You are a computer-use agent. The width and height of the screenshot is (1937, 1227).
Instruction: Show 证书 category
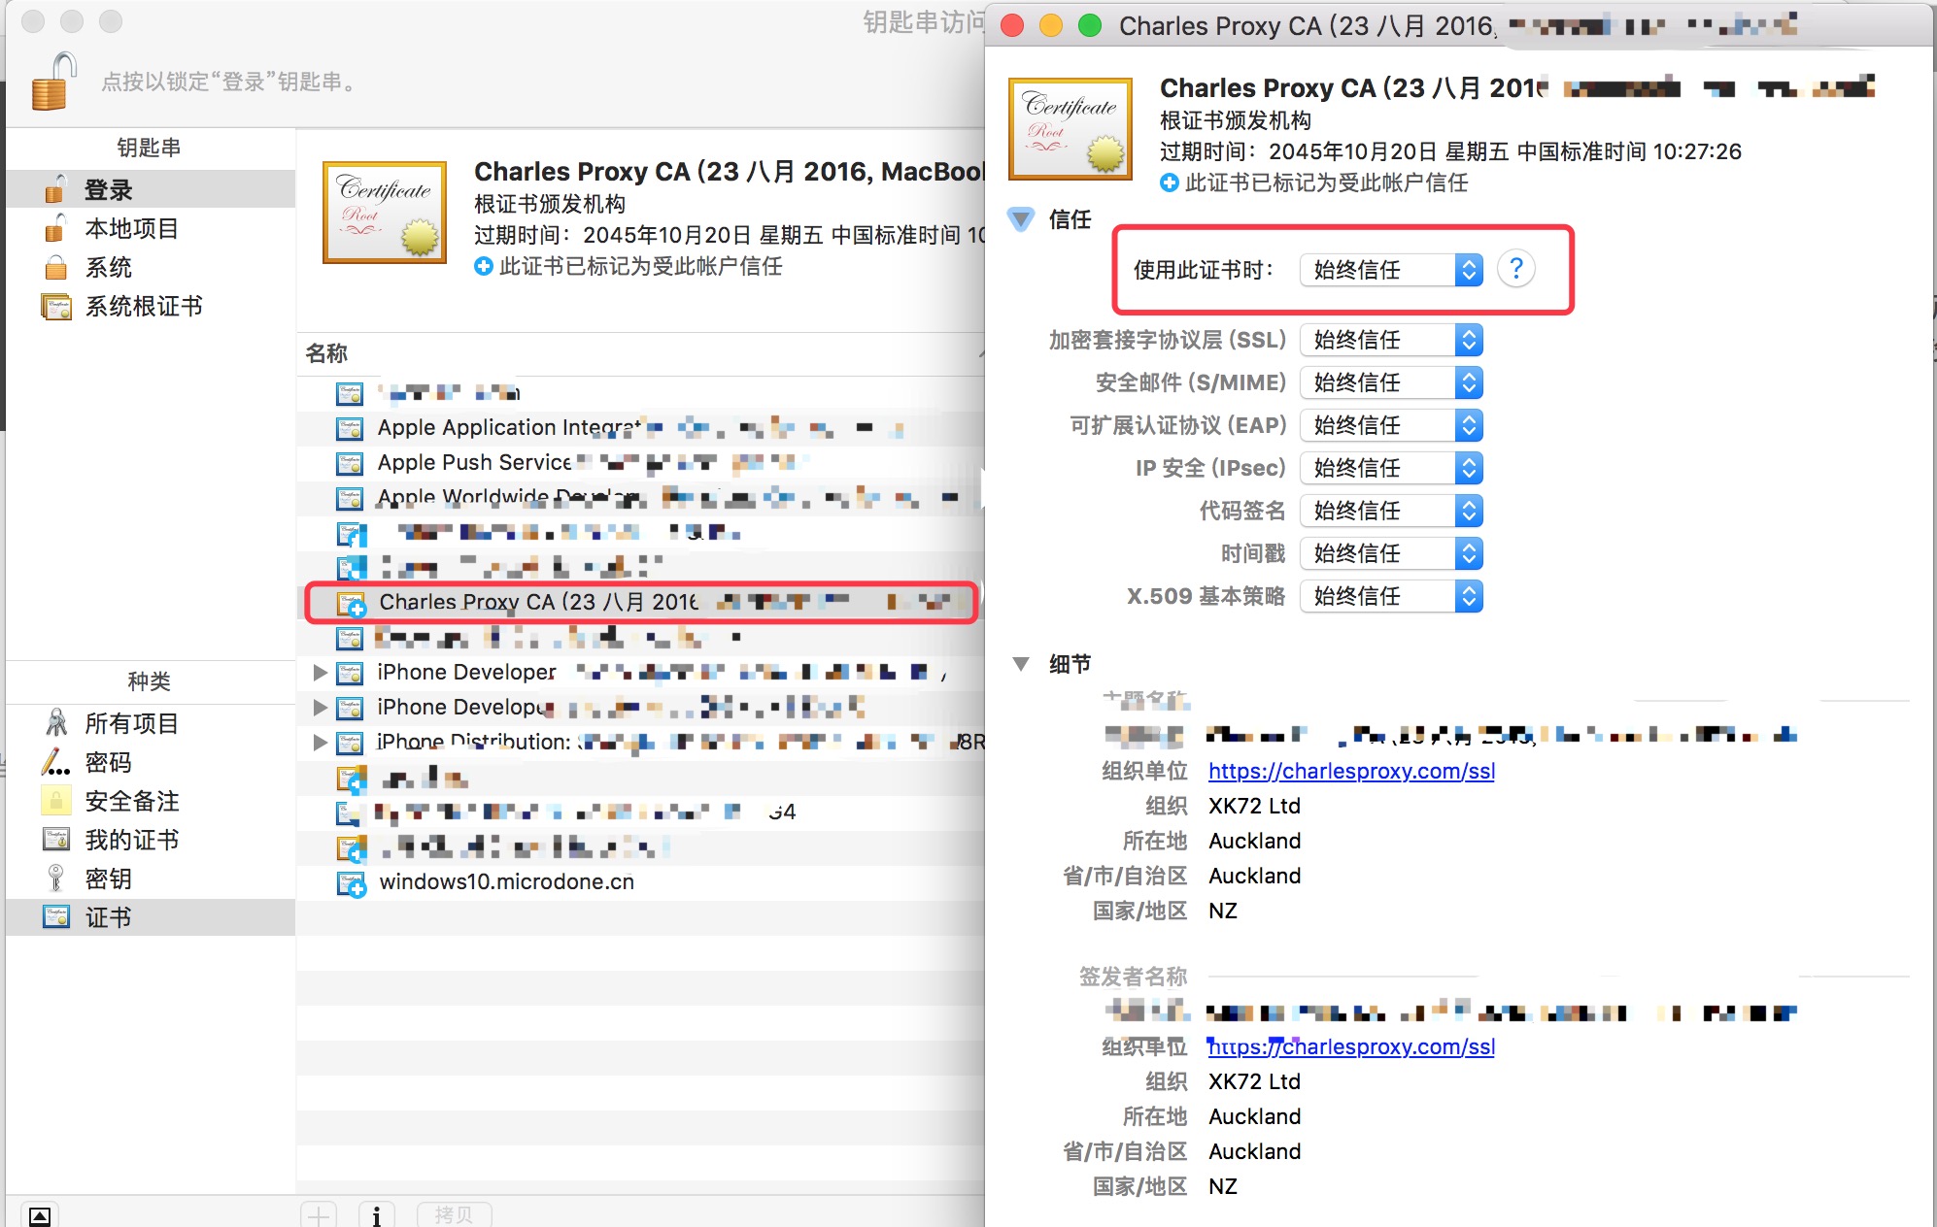pos(151,917)
